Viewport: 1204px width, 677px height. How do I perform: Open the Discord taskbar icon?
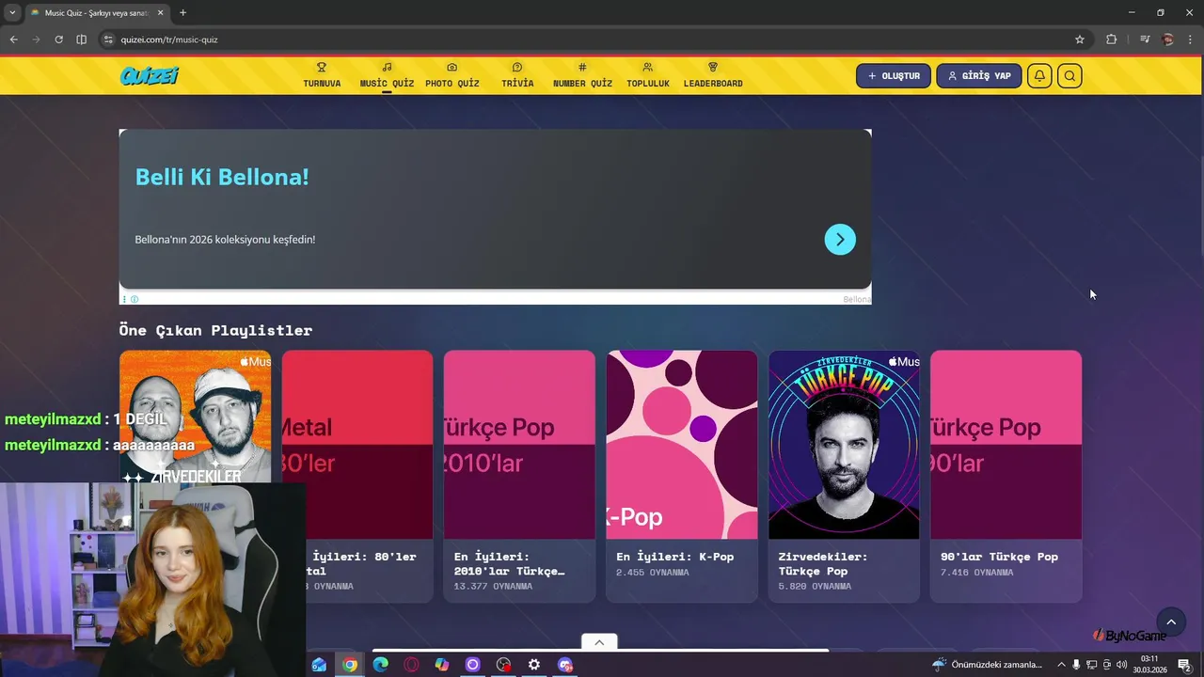(x=565, y=665)
